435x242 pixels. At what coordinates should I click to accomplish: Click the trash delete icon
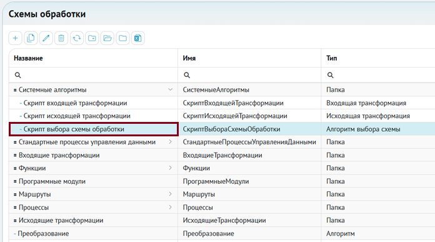click(61, 38)
